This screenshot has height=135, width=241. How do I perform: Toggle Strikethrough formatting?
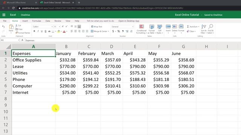pos(49,31)
